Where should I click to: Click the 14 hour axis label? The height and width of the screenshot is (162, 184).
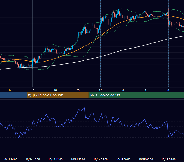point(10,90)
